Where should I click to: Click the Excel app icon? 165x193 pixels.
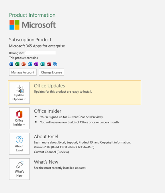click(17, 64)
